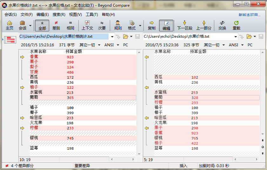Click the copy-right arrow beside 柚子 122
Viewport: 267px width, 170px height.
tap(22, 88)
